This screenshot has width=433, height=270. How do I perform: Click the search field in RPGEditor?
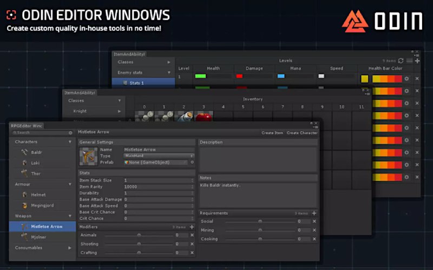tap(41, 133)
